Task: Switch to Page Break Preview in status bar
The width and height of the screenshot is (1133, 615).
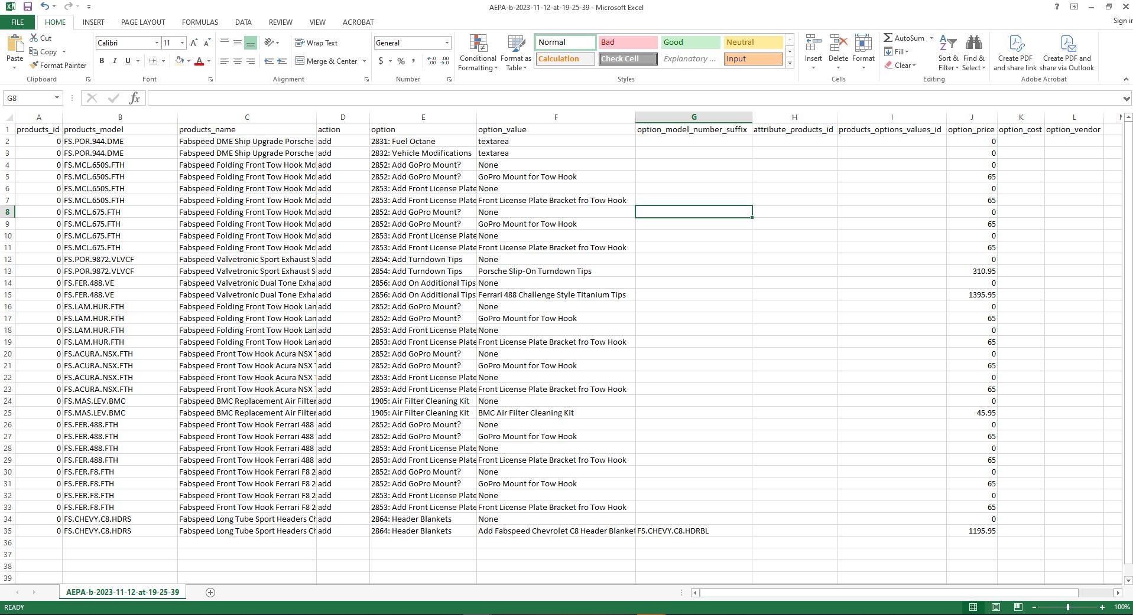Action: point(1018,607)
